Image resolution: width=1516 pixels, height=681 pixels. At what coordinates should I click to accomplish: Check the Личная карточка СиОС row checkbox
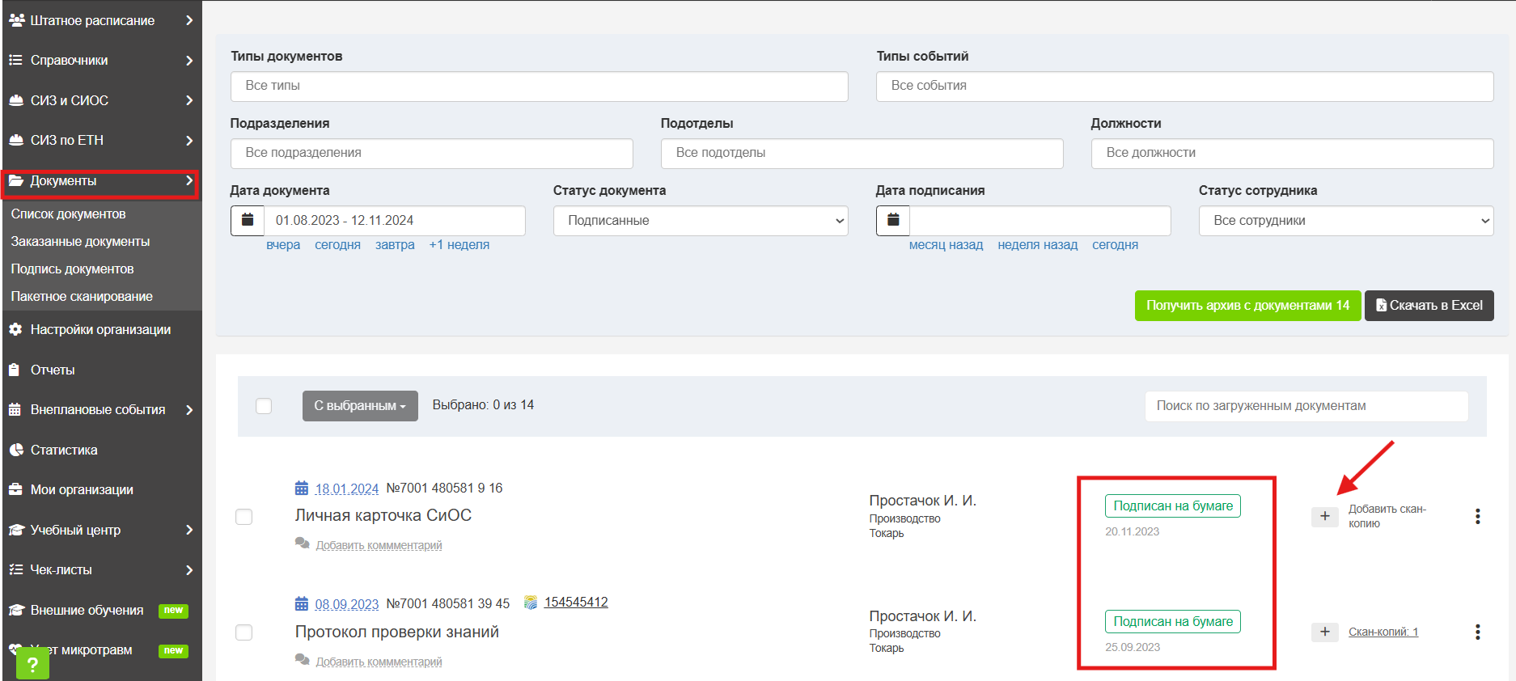click(x=243, y=517)
